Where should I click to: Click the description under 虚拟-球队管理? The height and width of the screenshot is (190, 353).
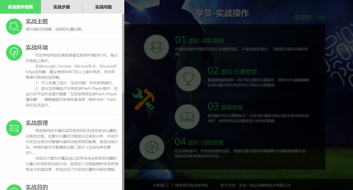pyautogui.click(x=242, y=51)
